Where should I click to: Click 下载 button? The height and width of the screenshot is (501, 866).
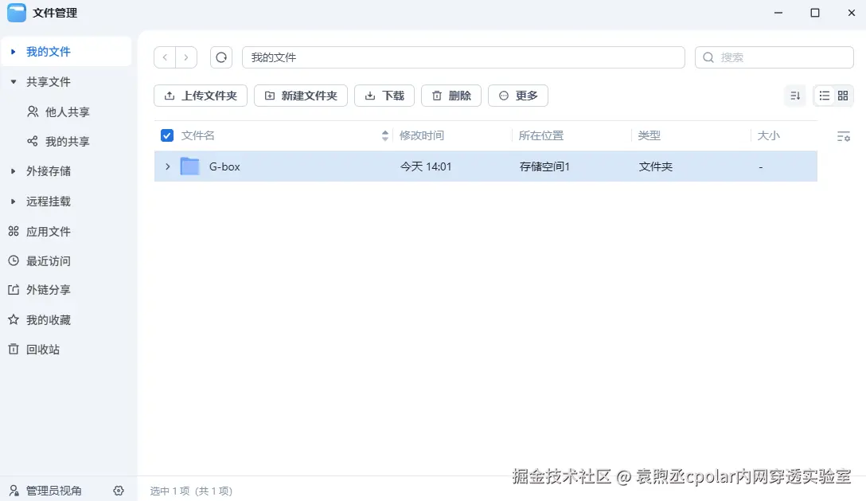point(384,96)
